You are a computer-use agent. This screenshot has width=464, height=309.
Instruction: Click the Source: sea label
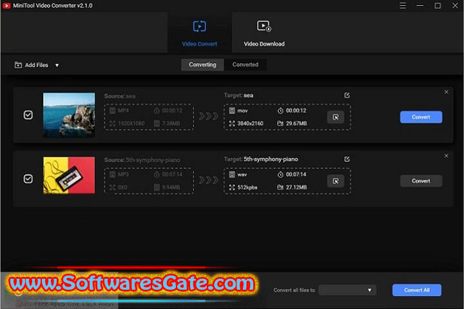120,96
